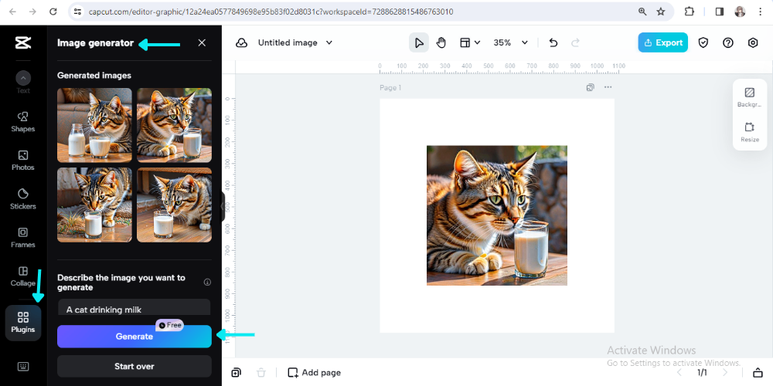Screen dimensions: 773x386
Task: Open the Stickers panel
Action: point(23,199)
